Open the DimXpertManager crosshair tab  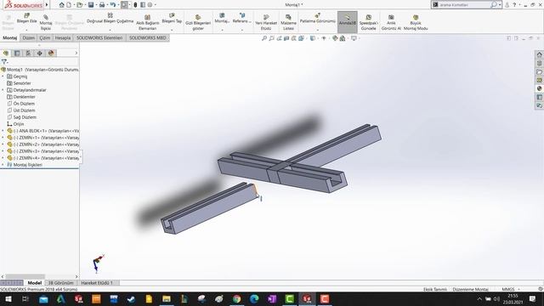40,53
